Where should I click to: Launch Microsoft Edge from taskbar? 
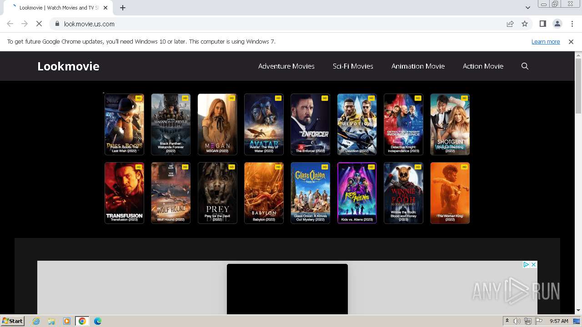[x=98, y=321]
